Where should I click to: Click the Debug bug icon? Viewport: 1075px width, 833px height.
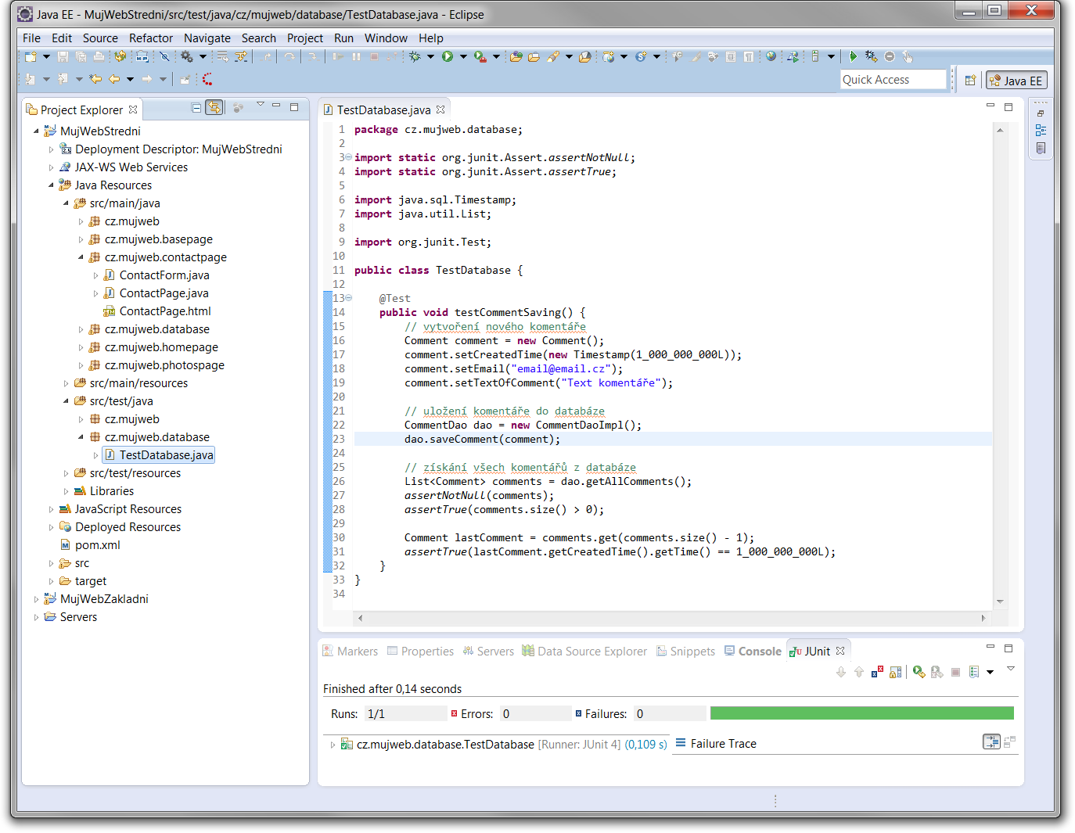click(415, 56)
